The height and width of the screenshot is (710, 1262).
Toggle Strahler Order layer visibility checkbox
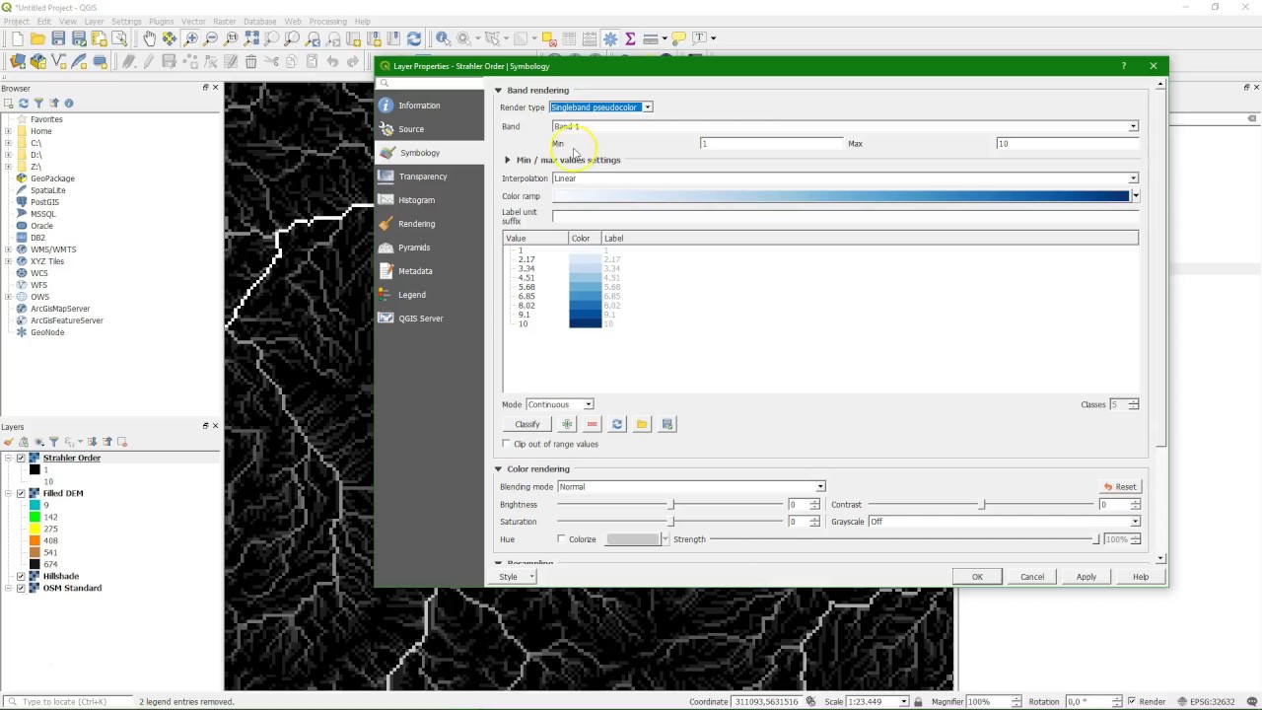(x=21, y=458)
